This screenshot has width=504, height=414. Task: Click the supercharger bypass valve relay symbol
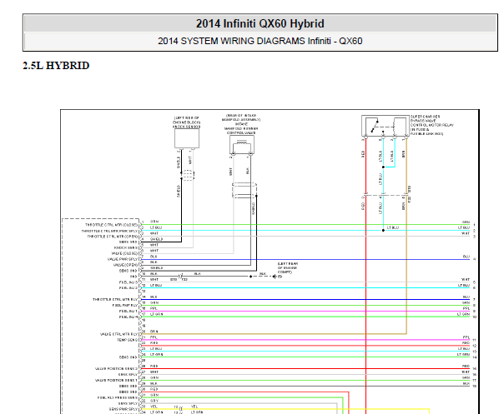[386, 126]
